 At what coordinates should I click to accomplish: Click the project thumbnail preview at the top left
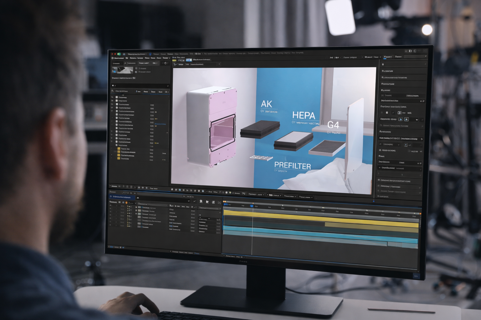coord(122,70)
